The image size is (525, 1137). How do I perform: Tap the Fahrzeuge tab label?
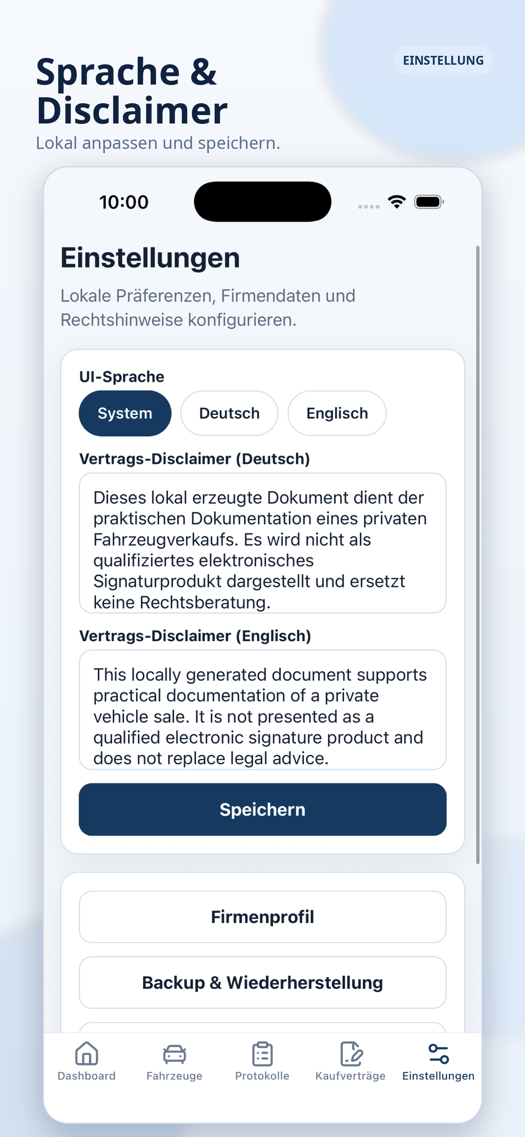coord(174,1076)
